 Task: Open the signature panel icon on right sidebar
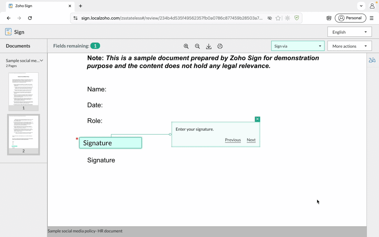coord(372,60)
